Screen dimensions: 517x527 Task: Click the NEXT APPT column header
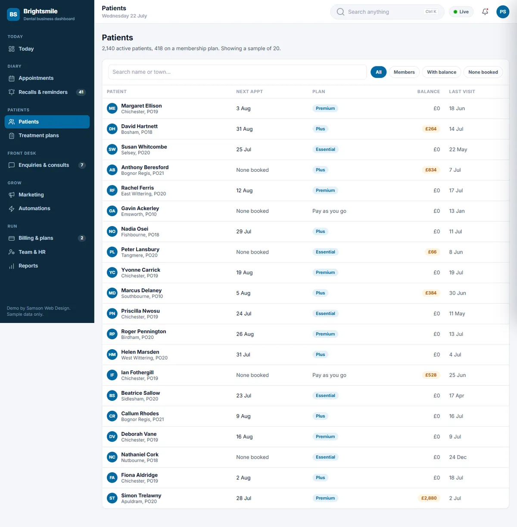pos(249,92)
